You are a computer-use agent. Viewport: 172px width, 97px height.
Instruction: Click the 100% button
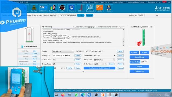point(70,68)
